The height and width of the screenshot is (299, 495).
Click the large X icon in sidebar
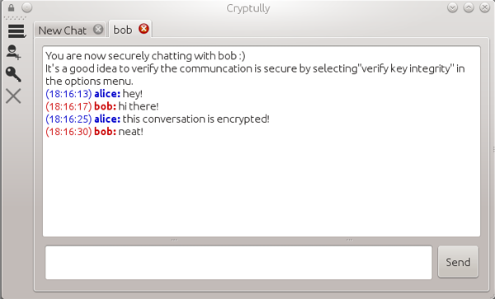13,96
